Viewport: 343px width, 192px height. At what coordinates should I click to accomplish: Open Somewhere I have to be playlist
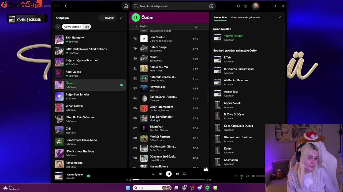coord(90,142)
